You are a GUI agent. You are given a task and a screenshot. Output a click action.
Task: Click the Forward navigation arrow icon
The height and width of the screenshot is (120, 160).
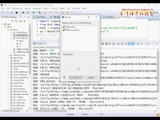tap(78, 12)
